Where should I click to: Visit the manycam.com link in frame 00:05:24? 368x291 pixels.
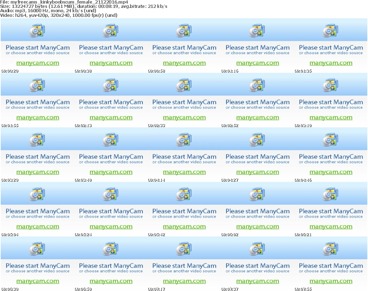[111, 226]
